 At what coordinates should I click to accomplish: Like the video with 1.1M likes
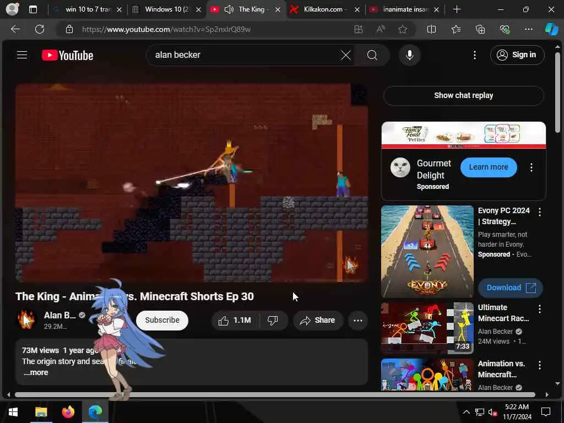point(235,320)
